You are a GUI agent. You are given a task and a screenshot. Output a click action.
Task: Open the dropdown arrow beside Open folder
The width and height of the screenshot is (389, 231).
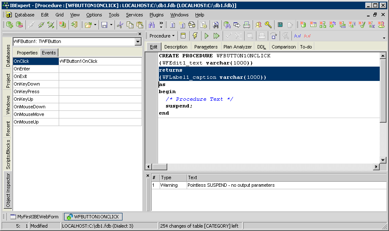95,25
